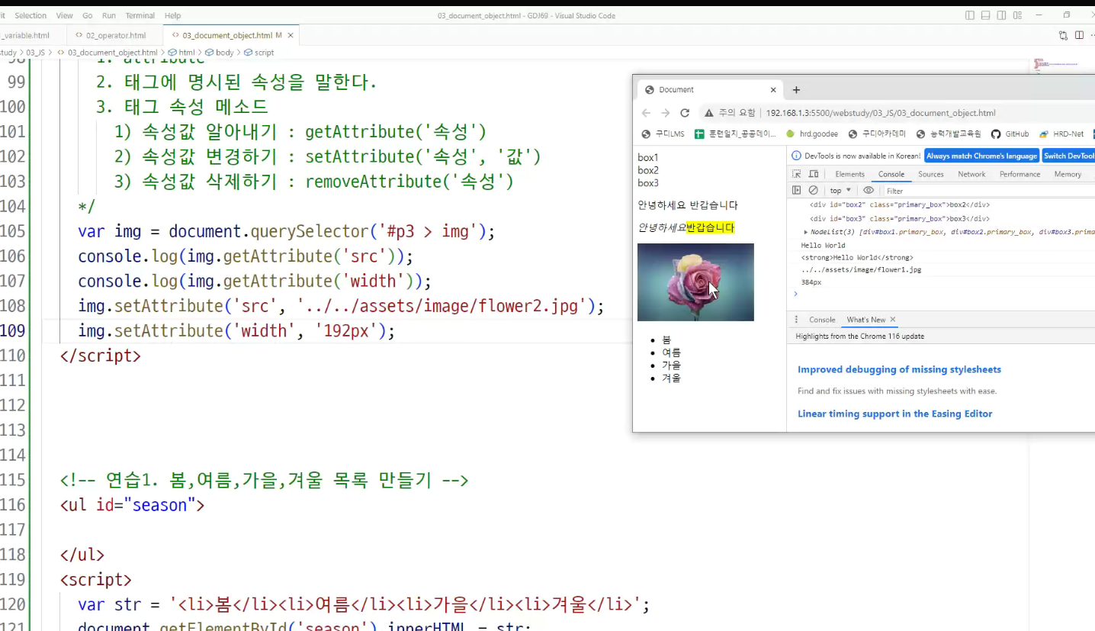Select the drawer Console tab
This screenshot has height=631, width=1095.
822,320
